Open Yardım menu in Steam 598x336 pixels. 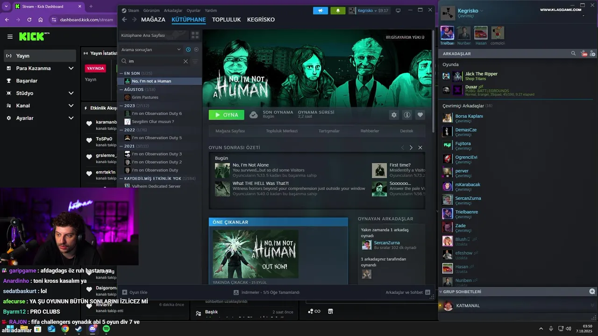[x=211, y=10]
